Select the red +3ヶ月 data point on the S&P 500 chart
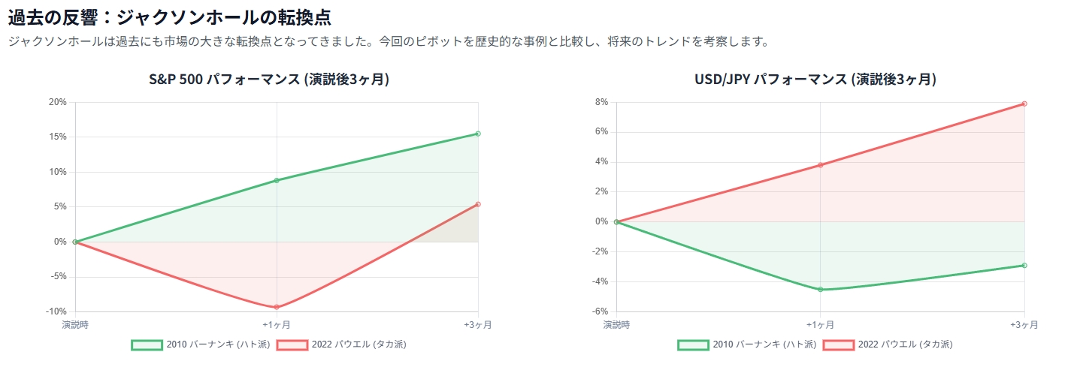 pyautogui.click(x=478, y=204)
